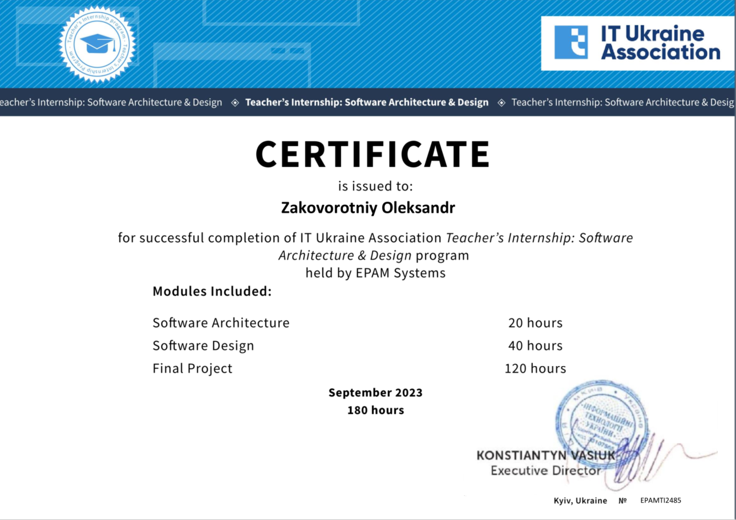Select certificate number EPAMTI2485
Image resolution: width=736 pixels, height=520 pixels.
660,500
